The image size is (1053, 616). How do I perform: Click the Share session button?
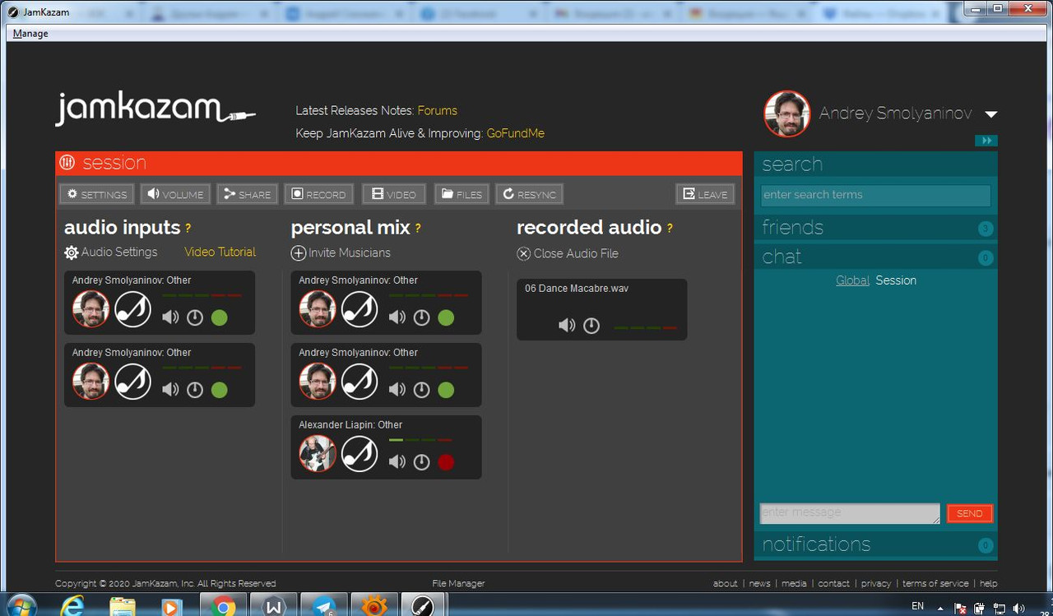point(248,194)
